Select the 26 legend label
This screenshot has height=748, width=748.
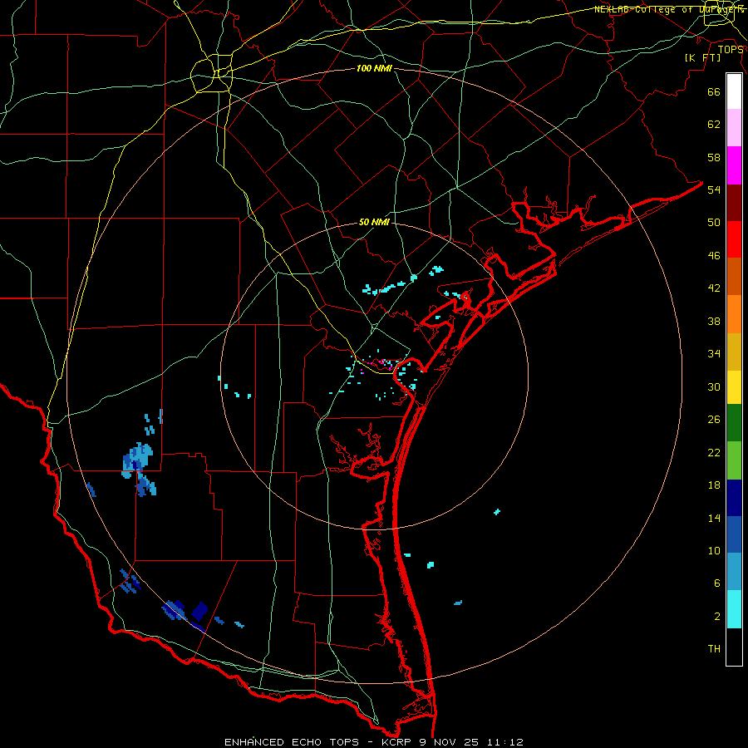pyautogui.click(x=714, y=420)
